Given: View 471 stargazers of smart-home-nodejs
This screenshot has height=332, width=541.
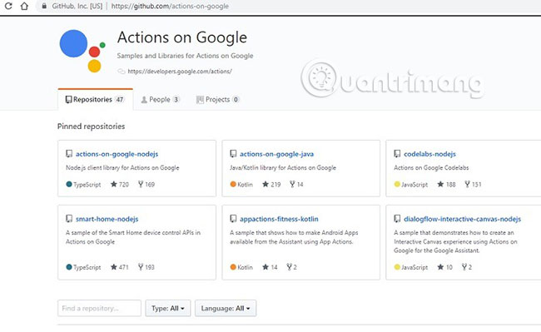Looking at the screenshot, I should pos(119,267).
